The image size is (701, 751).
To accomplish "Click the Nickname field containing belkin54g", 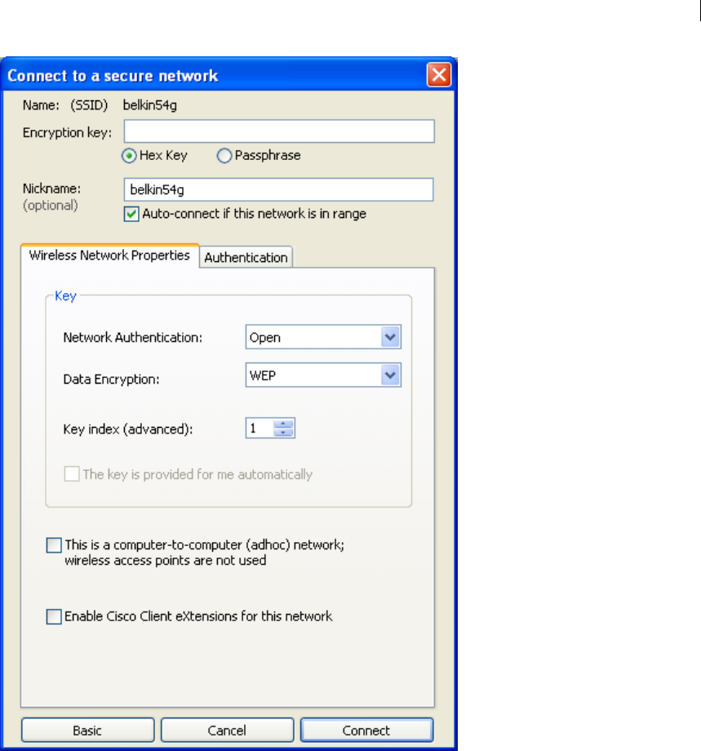I will 278,189.
